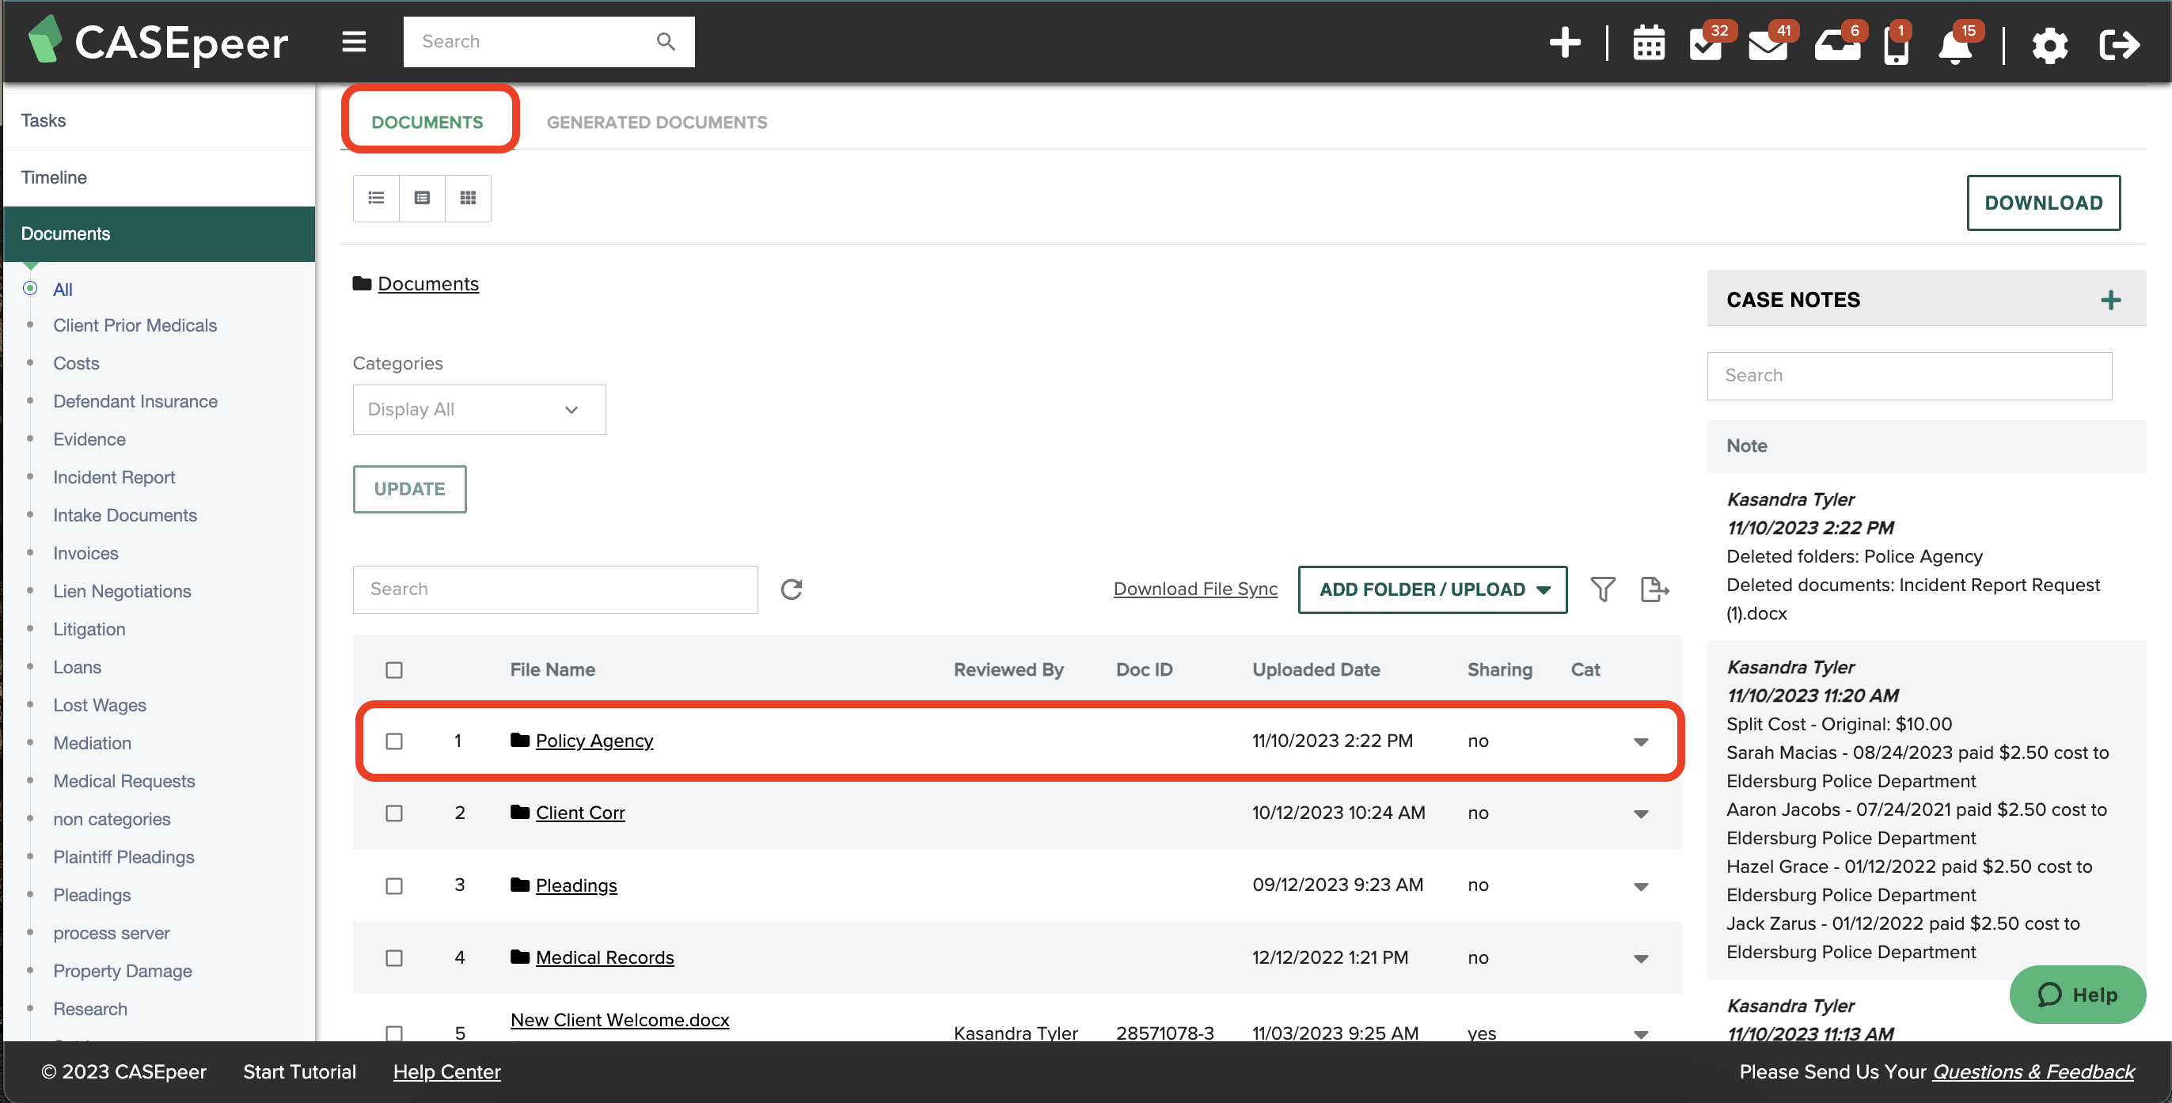The image size is (2172, 1103).
Task: Open the settings gear icon
Action: tap(2050, 46)
